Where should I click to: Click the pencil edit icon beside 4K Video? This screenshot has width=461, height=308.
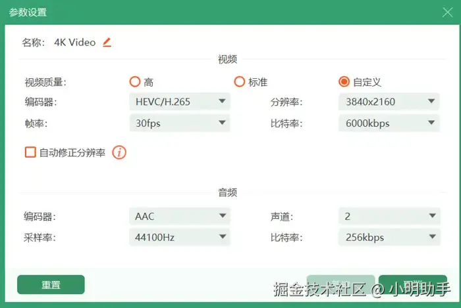coord(107,43)
